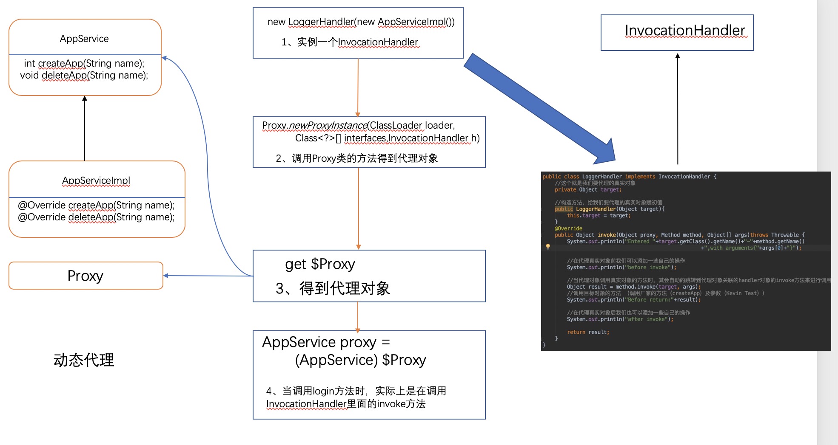838x445 pixels.
Task: Click the '(AppService) $Proxy' line
Action: 360,360
